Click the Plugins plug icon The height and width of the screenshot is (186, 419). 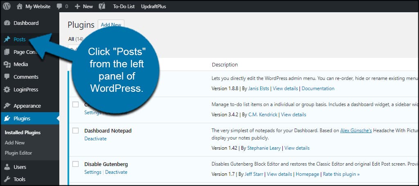click(7, 119)
